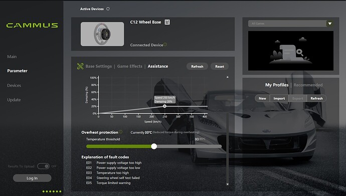Click the Currently 33°C temperature reading
Image resolution: width=346 pixels, height=196 pixels.
pyautogui.click(x=141, y=132)
